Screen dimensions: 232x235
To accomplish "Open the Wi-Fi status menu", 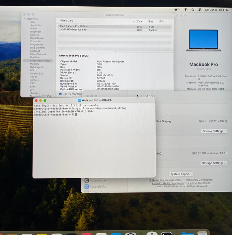I will tap(185, 10).
